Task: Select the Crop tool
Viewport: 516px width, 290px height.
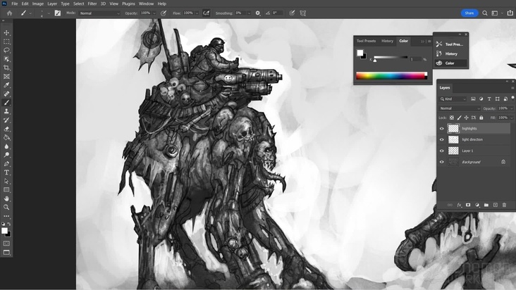Action: click(6, 68)
